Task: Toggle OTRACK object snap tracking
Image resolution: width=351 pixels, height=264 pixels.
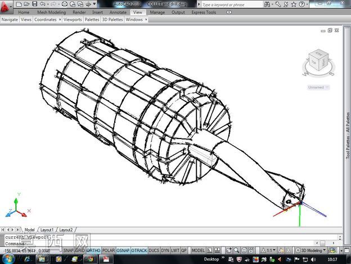Action: pos(139,250)
